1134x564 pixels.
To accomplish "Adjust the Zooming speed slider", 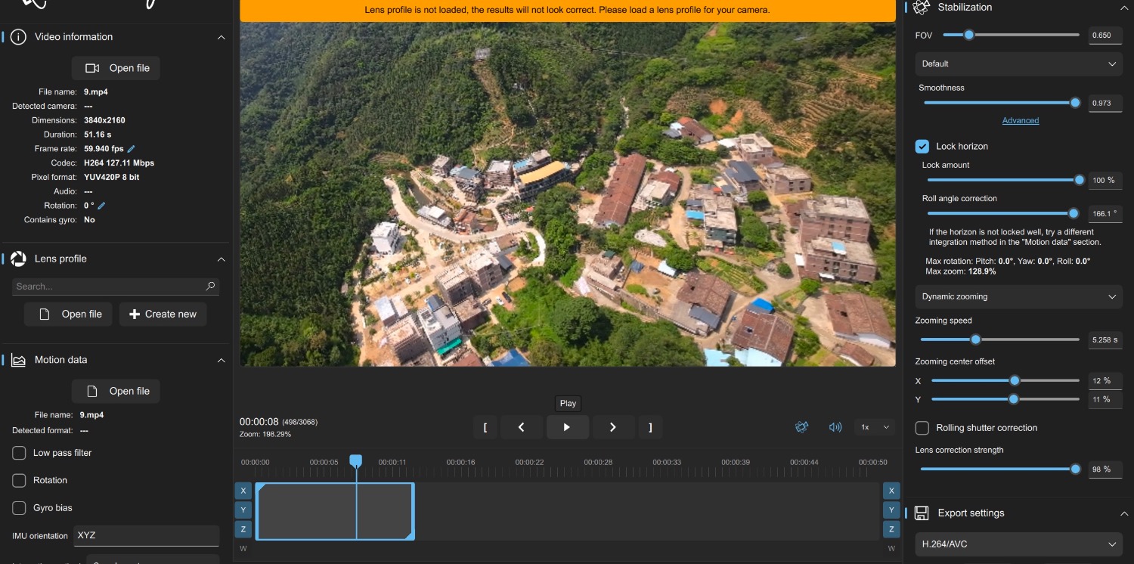I will click(x=1000, y=340).
